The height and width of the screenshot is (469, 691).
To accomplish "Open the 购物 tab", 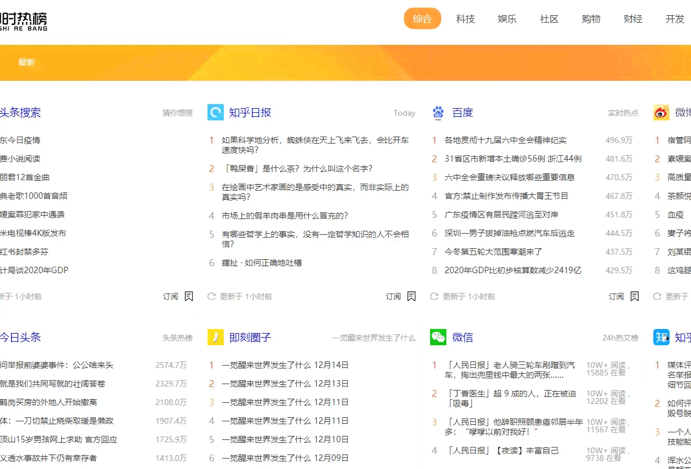I will 591,19.
